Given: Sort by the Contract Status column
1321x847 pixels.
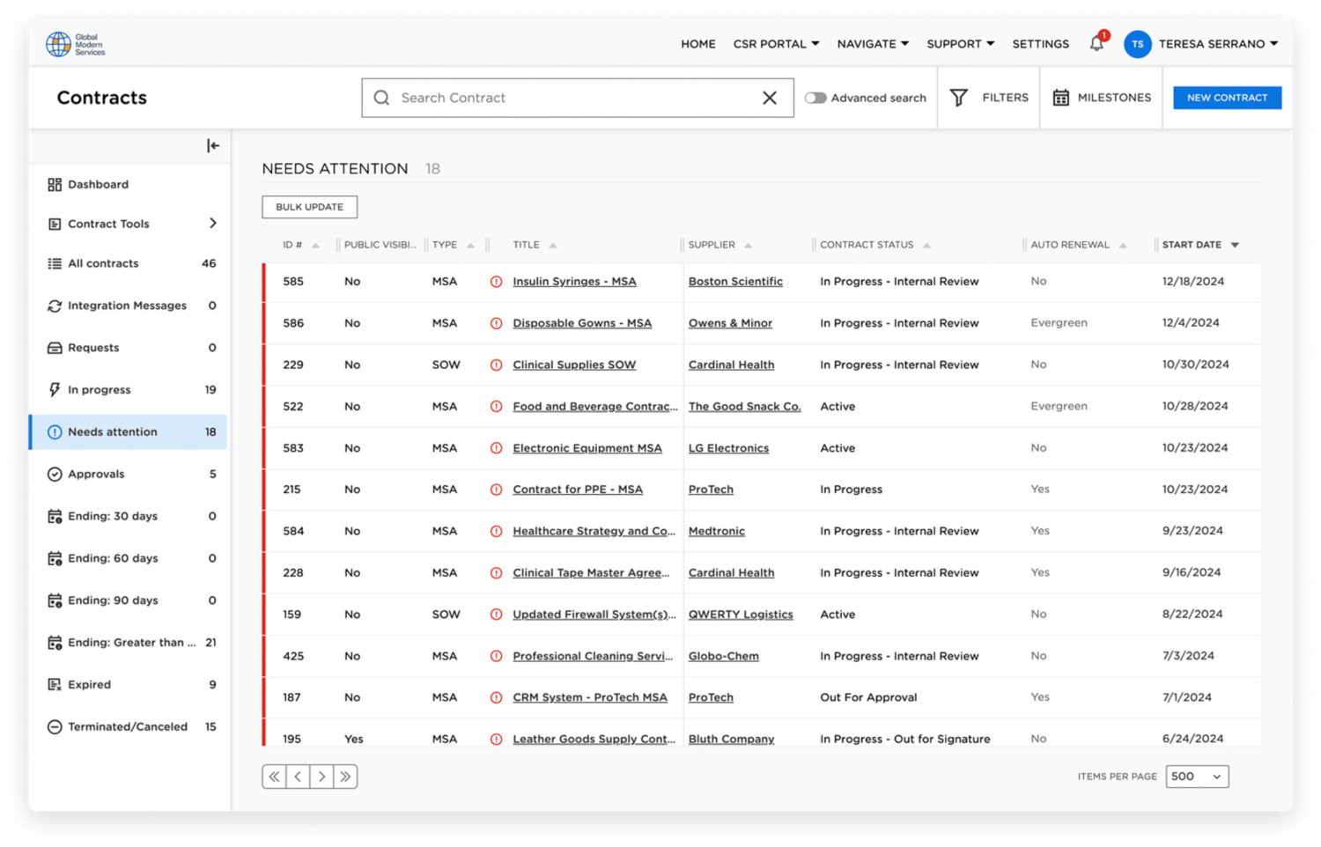Looking at the screenshot, I should 875,245.
